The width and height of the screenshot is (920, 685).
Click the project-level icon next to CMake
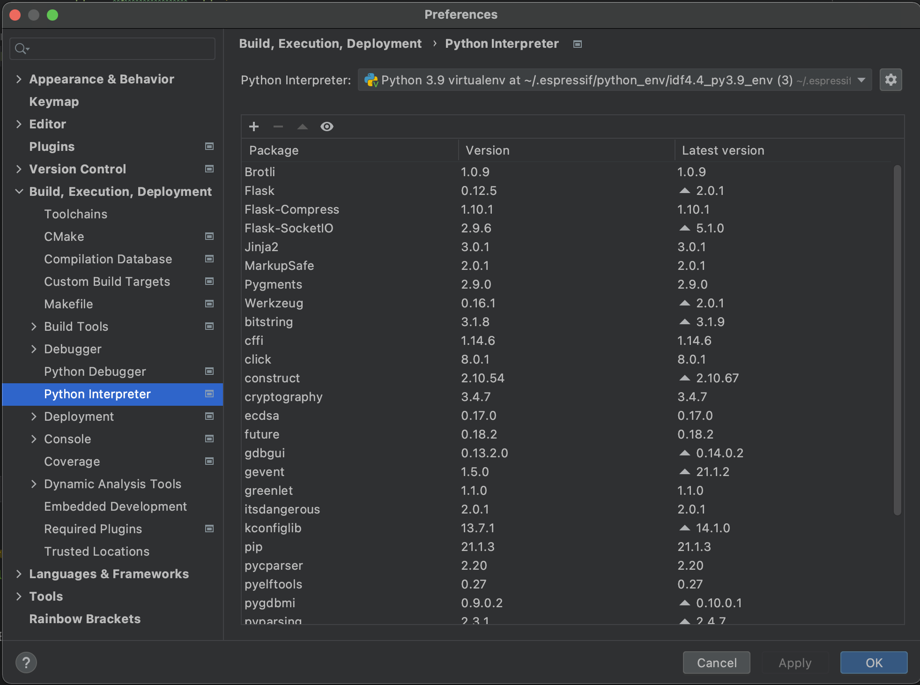coord(209,237)
